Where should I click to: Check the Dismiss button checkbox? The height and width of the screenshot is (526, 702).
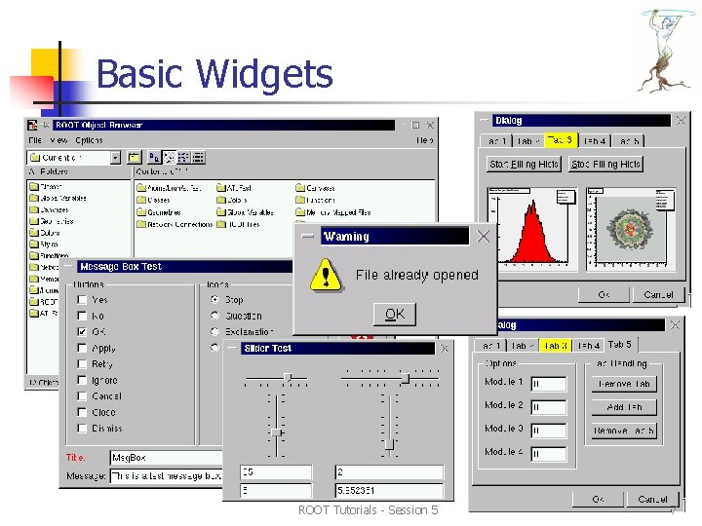pyautogui.click(x=82, y=429)
